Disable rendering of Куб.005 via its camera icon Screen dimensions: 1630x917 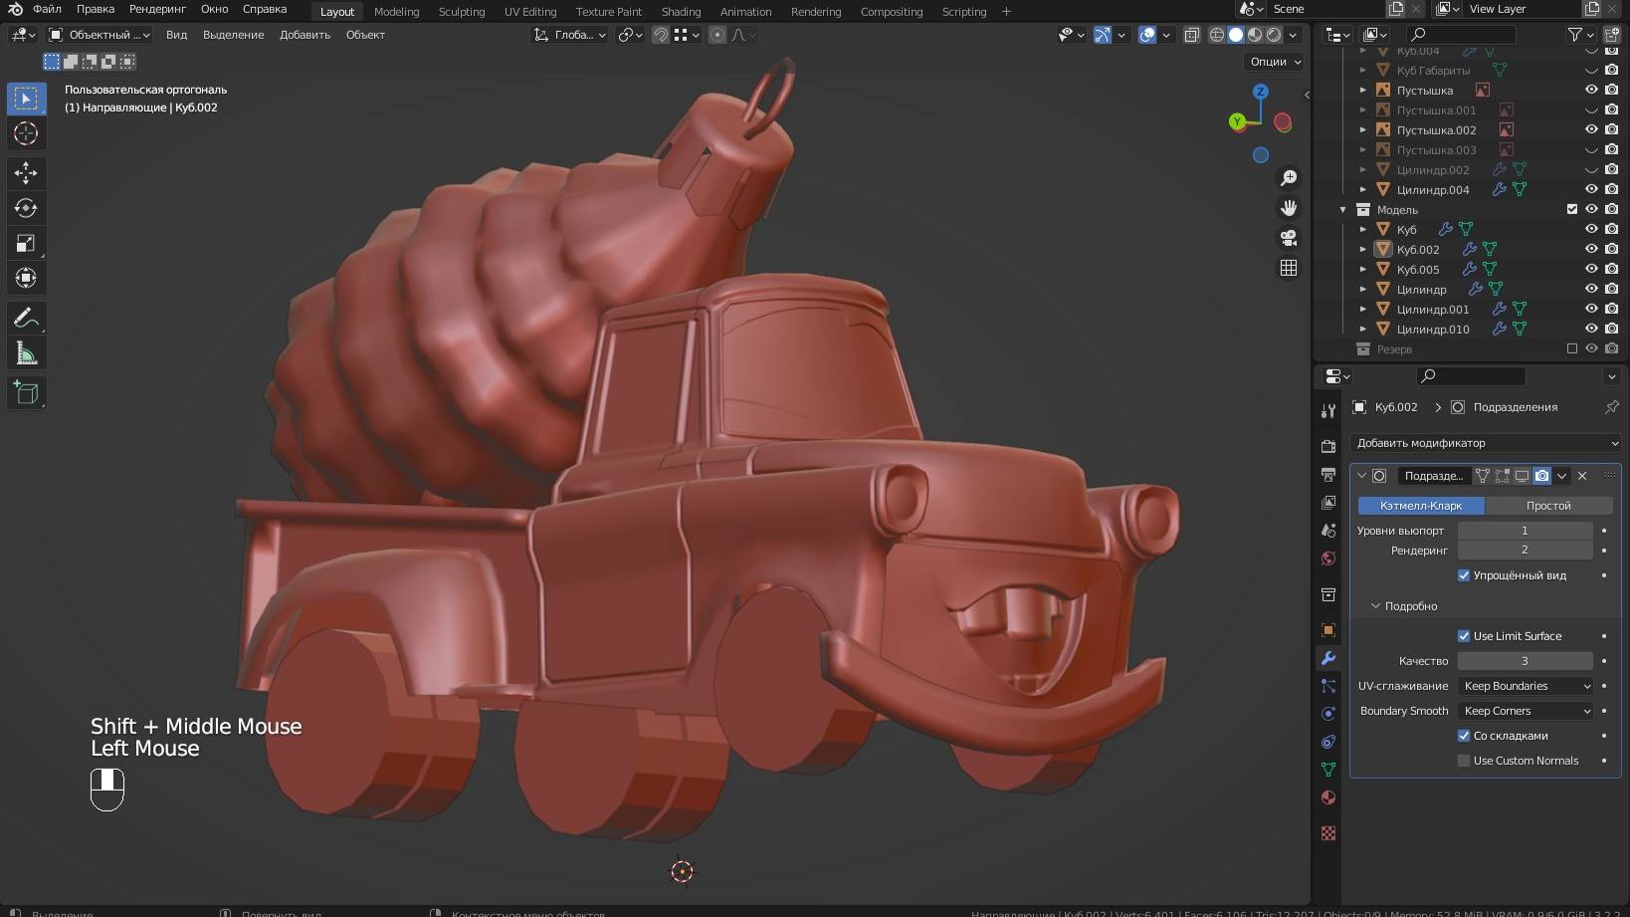click(1611, 269)
